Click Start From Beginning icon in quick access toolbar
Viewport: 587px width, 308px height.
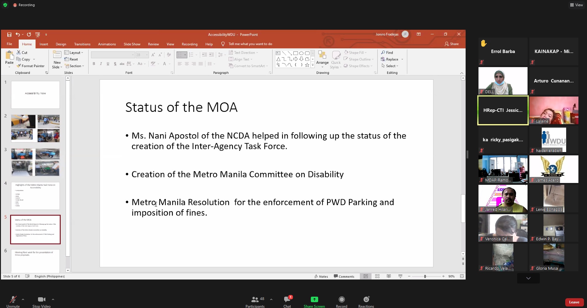pyautogui.click(x=38, y=35)
